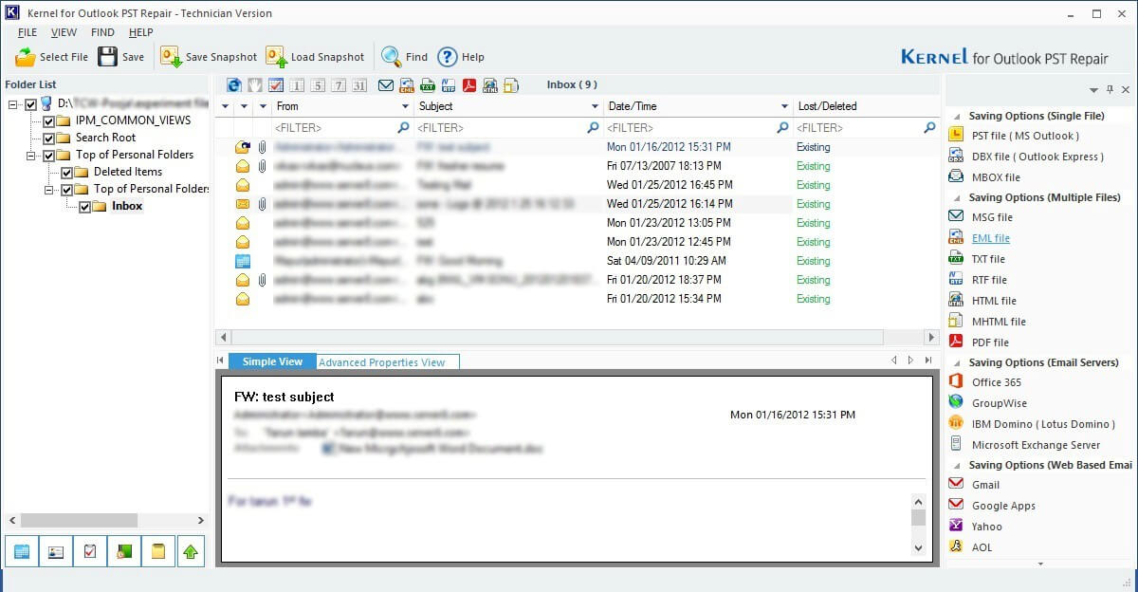
Task: Click the 1-day calendar icon
Action: coord(297,85)
